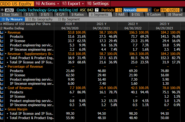Viewport: 185px width, 122px height.
Task: Switch to C/F cash flow tab
Action: (60, 14)
